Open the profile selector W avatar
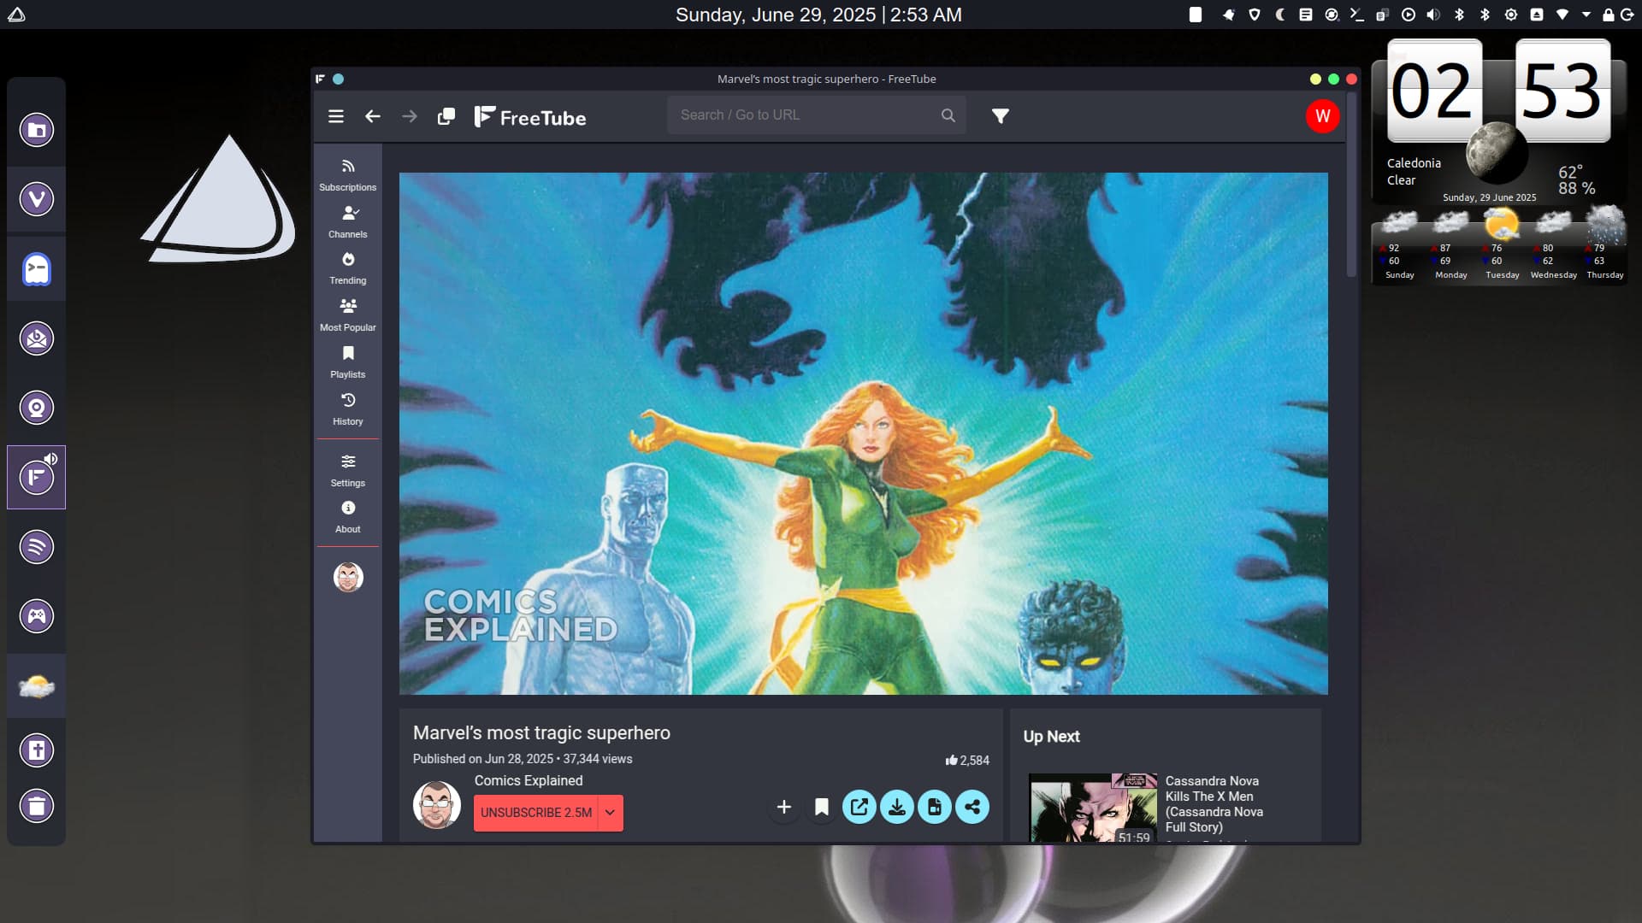Screen dimensions: 1642x923 point(1322,116)
